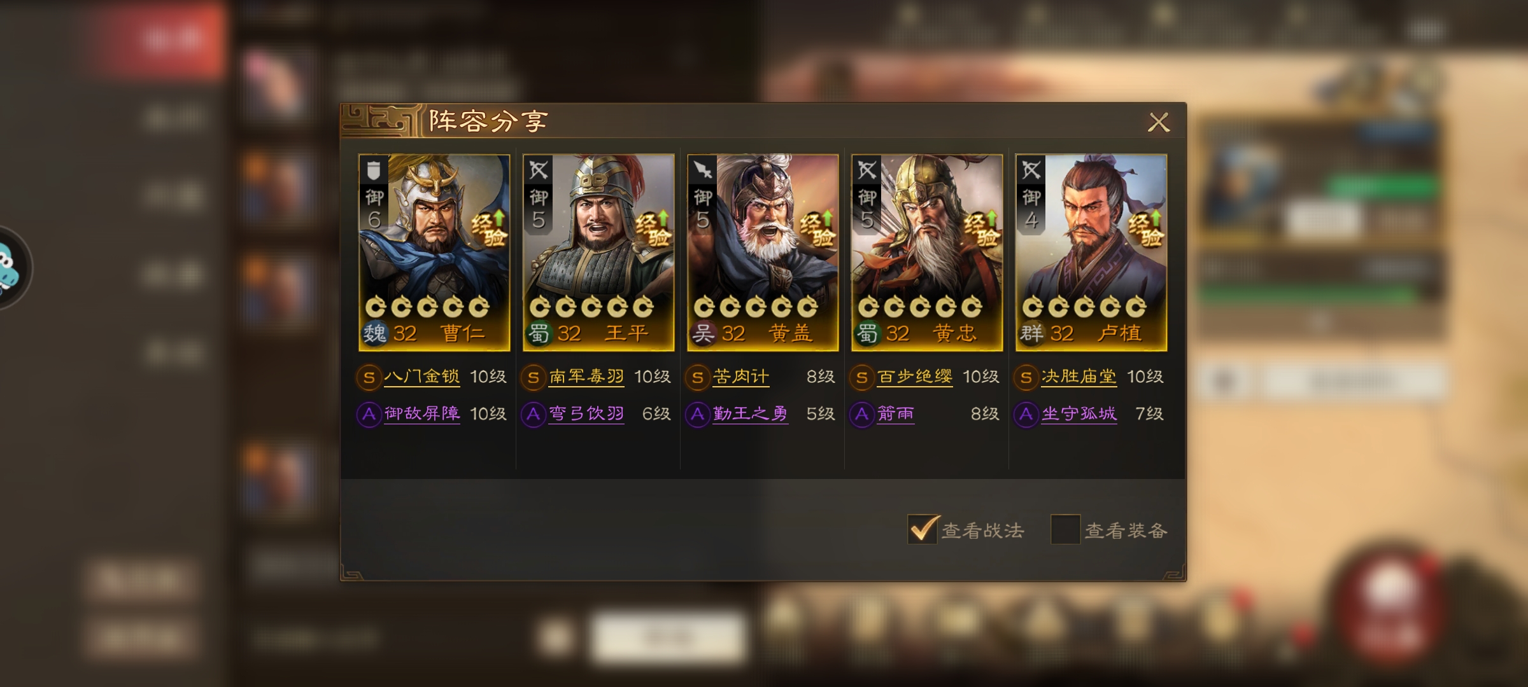
Task: Select Huang Zhong (黄忠) portrait card
Action: pos(927,253)
